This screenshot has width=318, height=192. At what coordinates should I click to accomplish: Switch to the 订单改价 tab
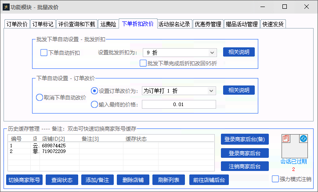17,25
